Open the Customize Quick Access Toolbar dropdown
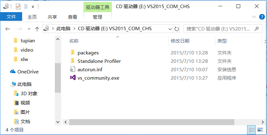This screenshot has height=135, width=267. [33, 7]
